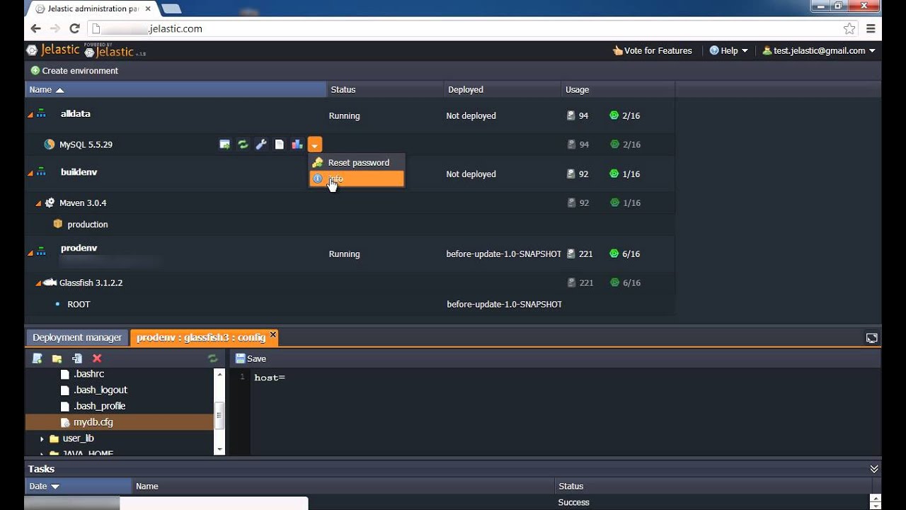
Task: Save the mydb.cfg file
Action: pyautogui.click(x=251, y=359)
